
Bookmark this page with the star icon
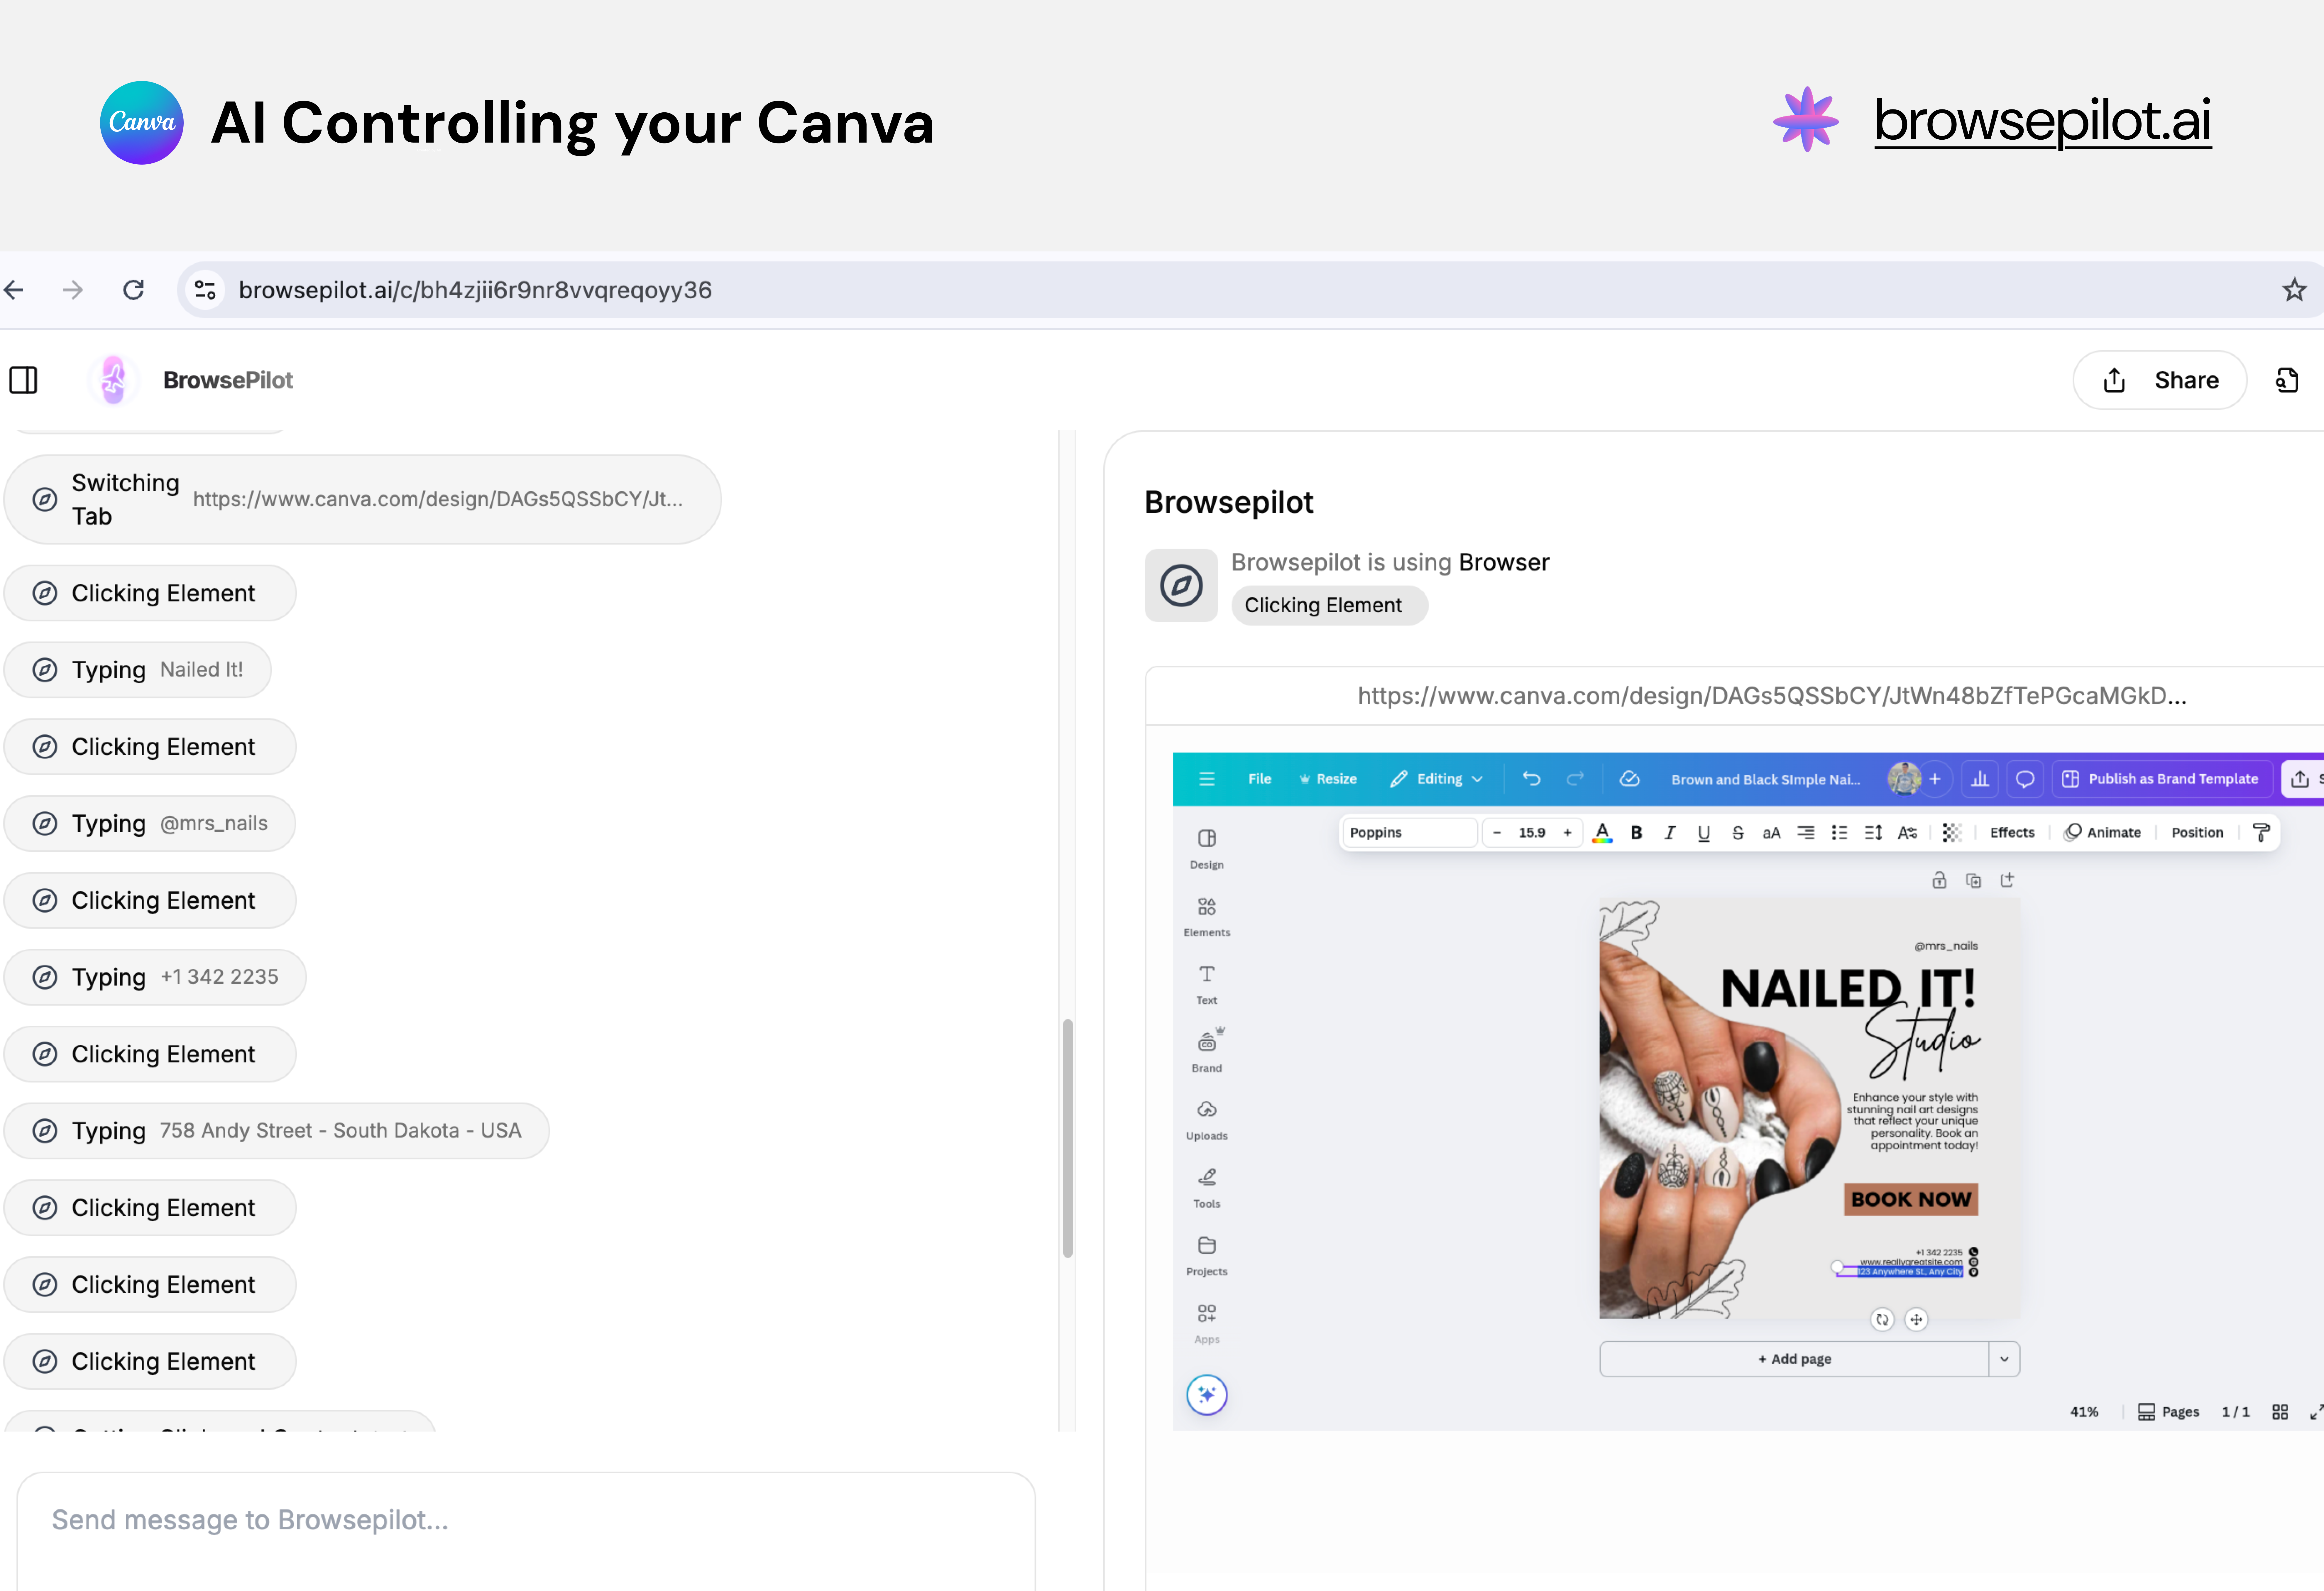[x=2294, y=290]
